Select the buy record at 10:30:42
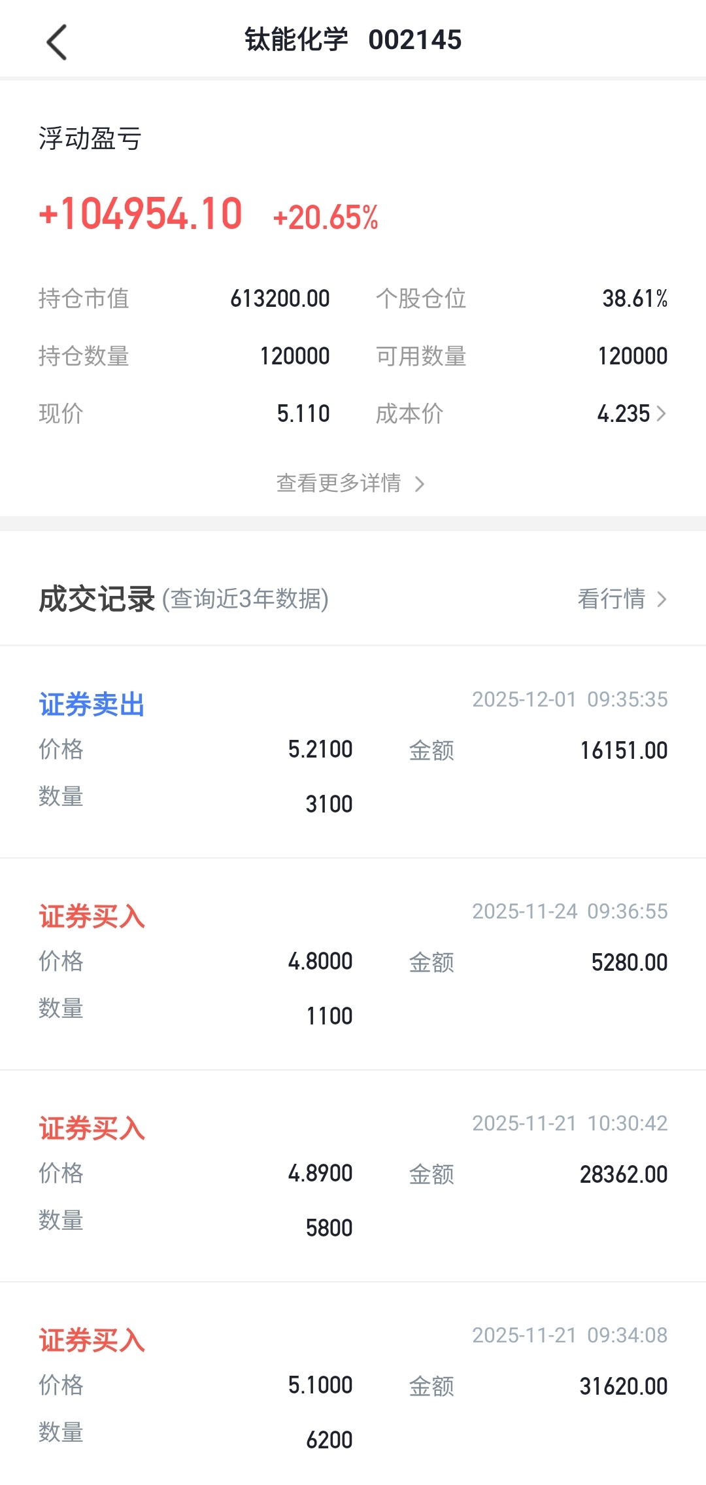The width and height of the screenshot is (706, 1485). click(353, 1176)
